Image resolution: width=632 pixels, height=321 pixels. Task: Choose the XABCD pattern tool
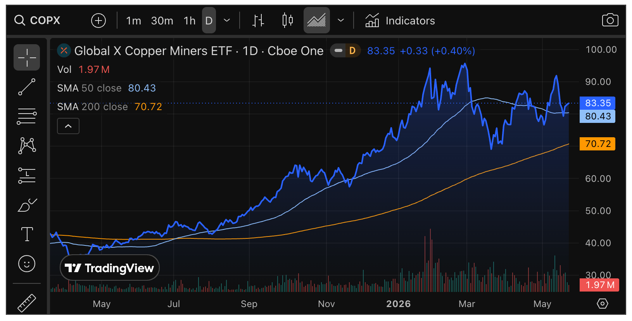coord(27,146)
